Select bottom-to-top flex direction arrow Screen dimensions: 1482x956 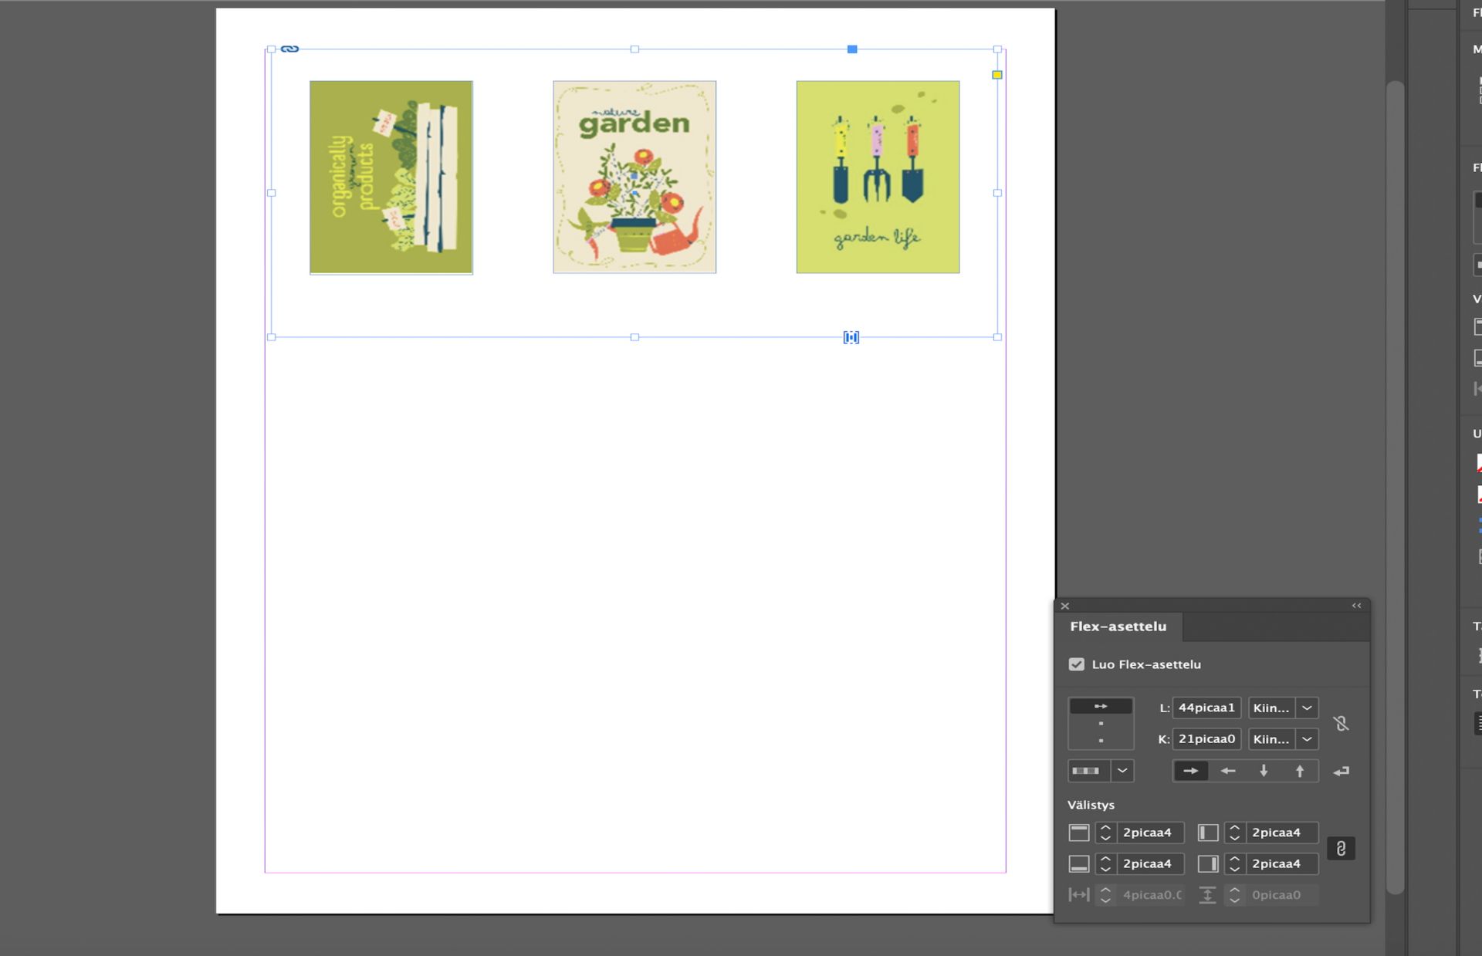1300,771
